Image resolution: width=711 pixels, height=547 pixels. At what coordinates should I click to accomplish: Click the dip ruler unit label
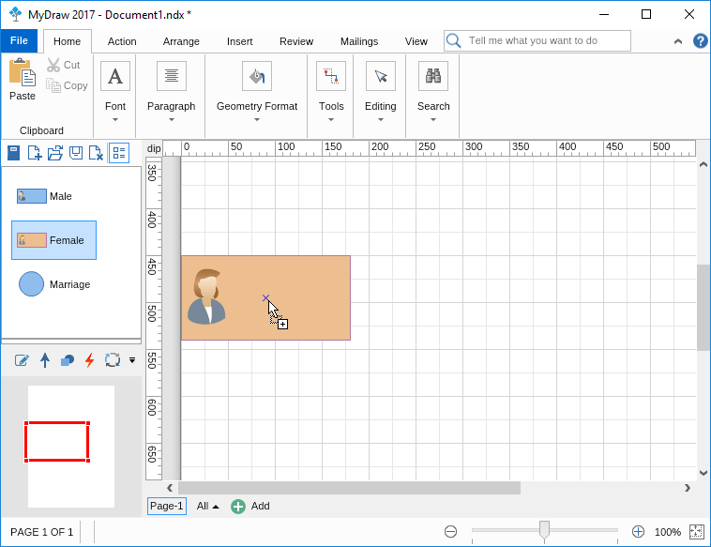[154, 149]
